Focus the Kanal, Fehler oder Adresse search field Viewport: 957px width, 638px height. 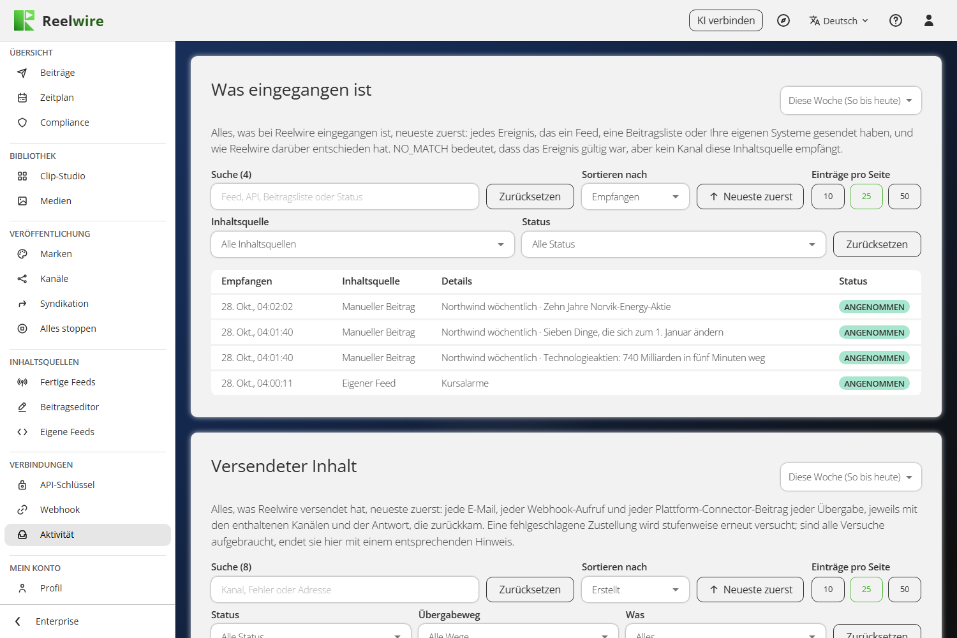[345, 590]
